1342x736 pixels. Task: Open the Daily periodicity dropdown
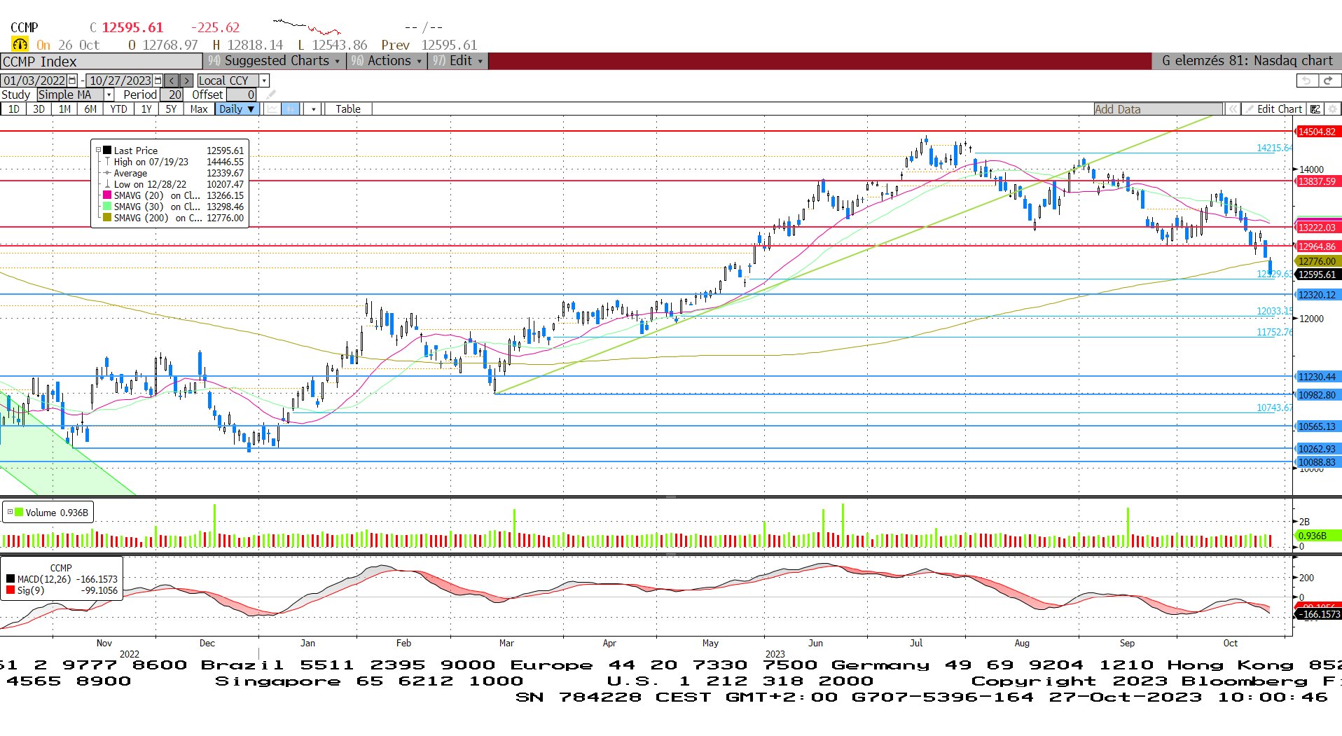coord(237,109)
